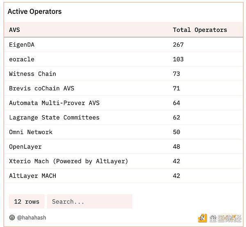Sort by Total Operators column header
Image resolution: width=246 pixels, height=227 pixels.
(x=200, y=30)
